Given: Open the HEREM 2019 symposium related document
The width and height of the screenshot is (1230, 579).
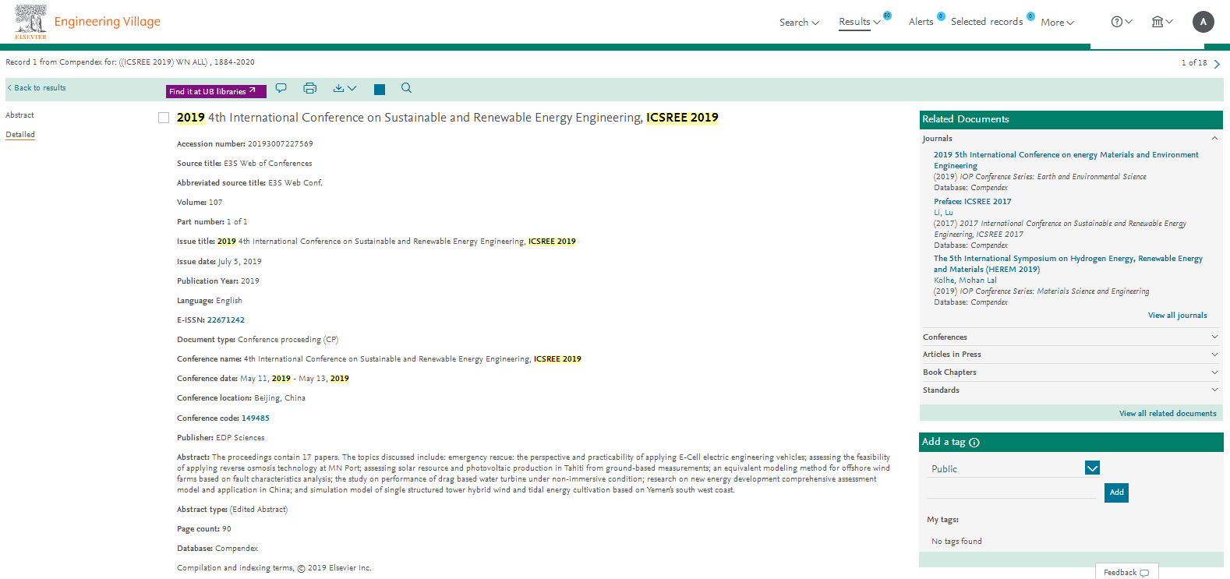Looking at the screenshot, I should pos(1068,264).
